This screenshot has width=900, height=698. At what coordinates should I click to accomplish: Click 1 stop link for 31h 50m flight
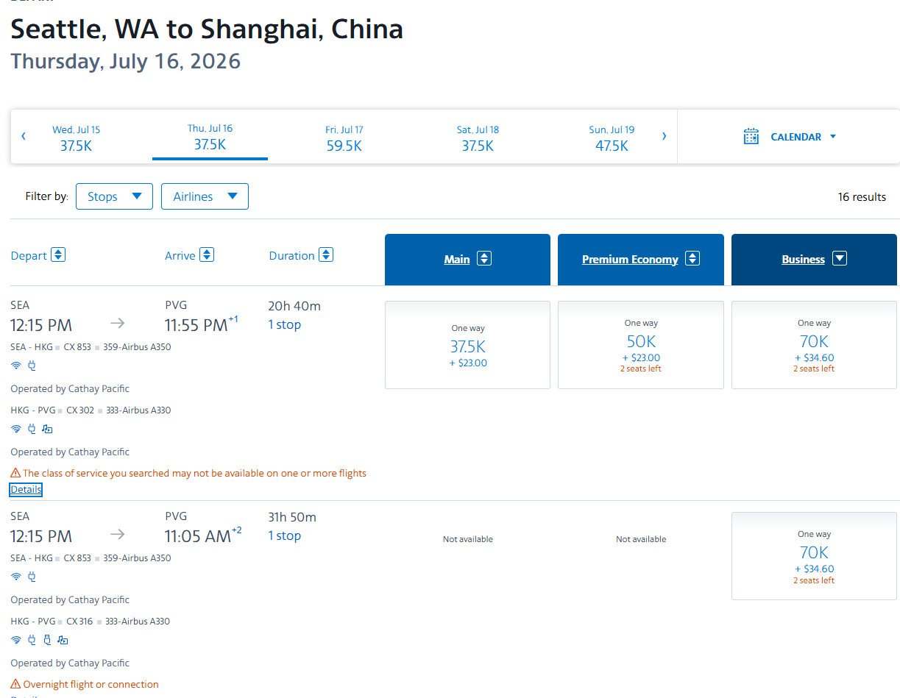[x=284, y=535]
